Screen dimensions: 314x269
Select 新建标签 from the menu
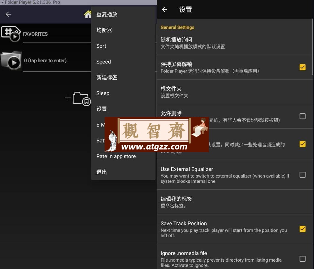(123, 77)
